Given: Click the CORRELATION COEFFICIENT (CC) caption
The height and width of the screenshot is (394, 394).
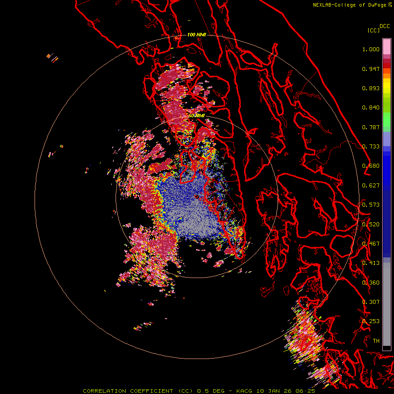Looking at the screenshot, I should [139, 391].
